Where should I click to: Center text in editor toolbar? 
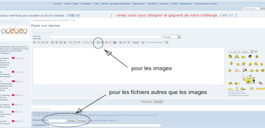coord(57,43)
